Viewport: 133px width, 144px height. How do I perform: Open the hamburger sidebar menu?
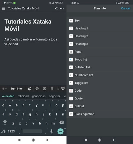[x=4, y=8]
